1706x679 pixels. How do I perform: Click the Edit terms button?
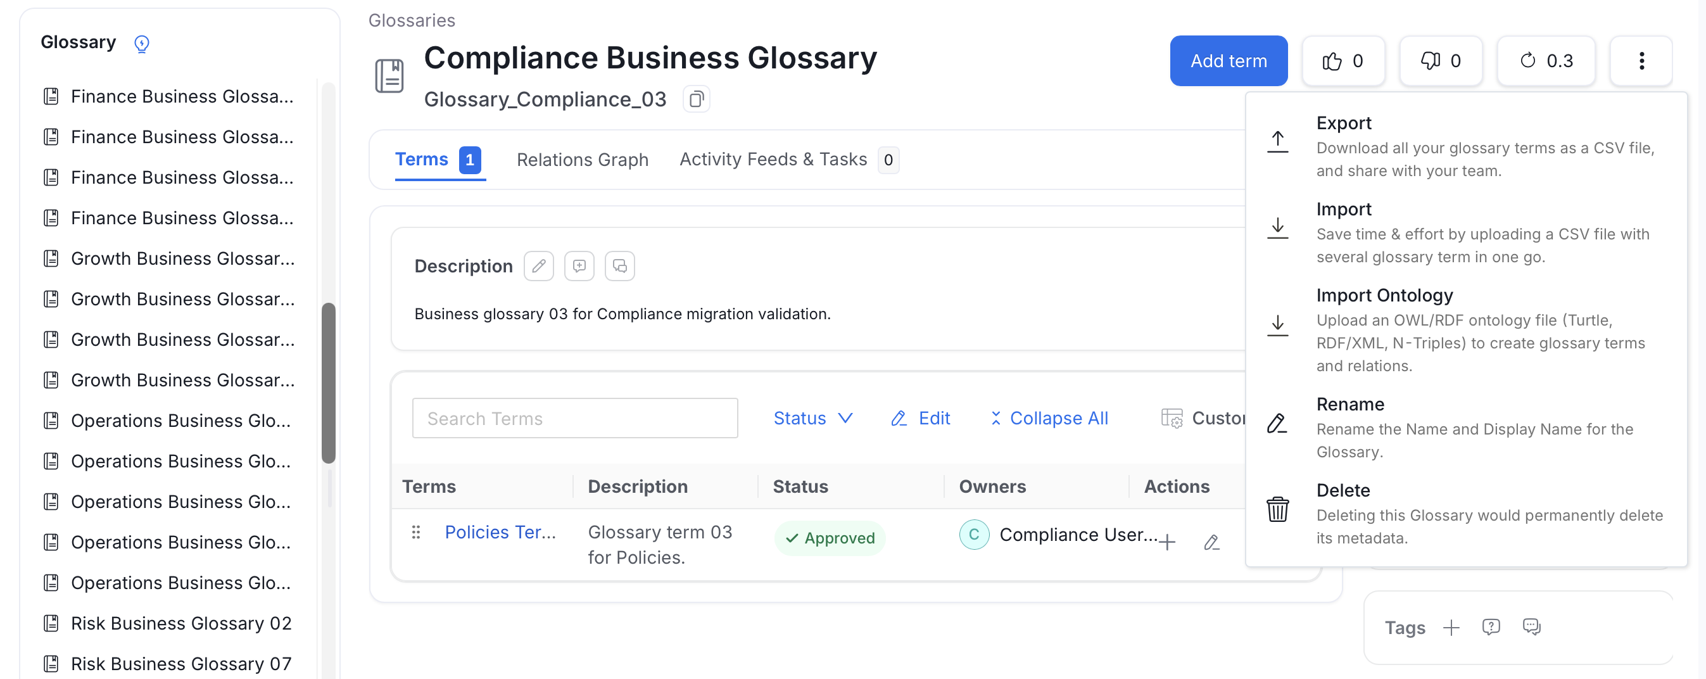[x=921, y=419]
